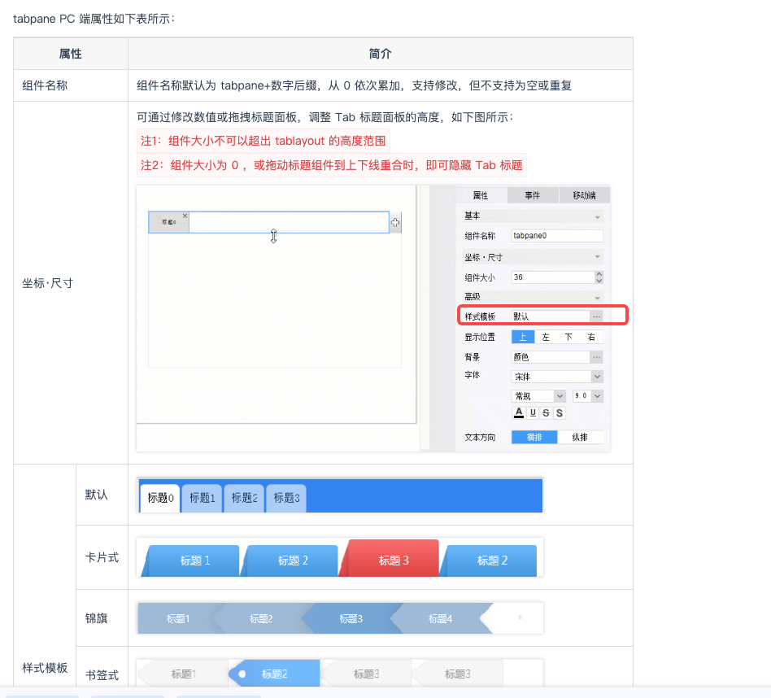Close the 标题0 tab in the designer canvas

click(x=185, y=216)
